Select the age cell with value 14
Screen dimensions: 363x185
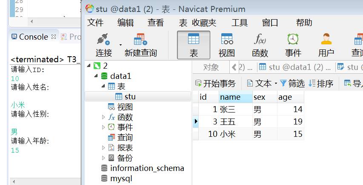pyautogui.click(x=291, y=109)
